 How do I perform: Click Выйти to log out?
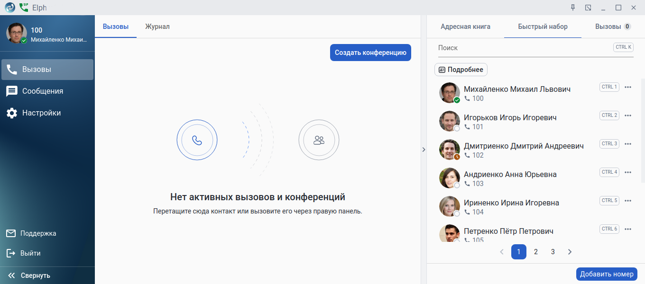(30, 253)
